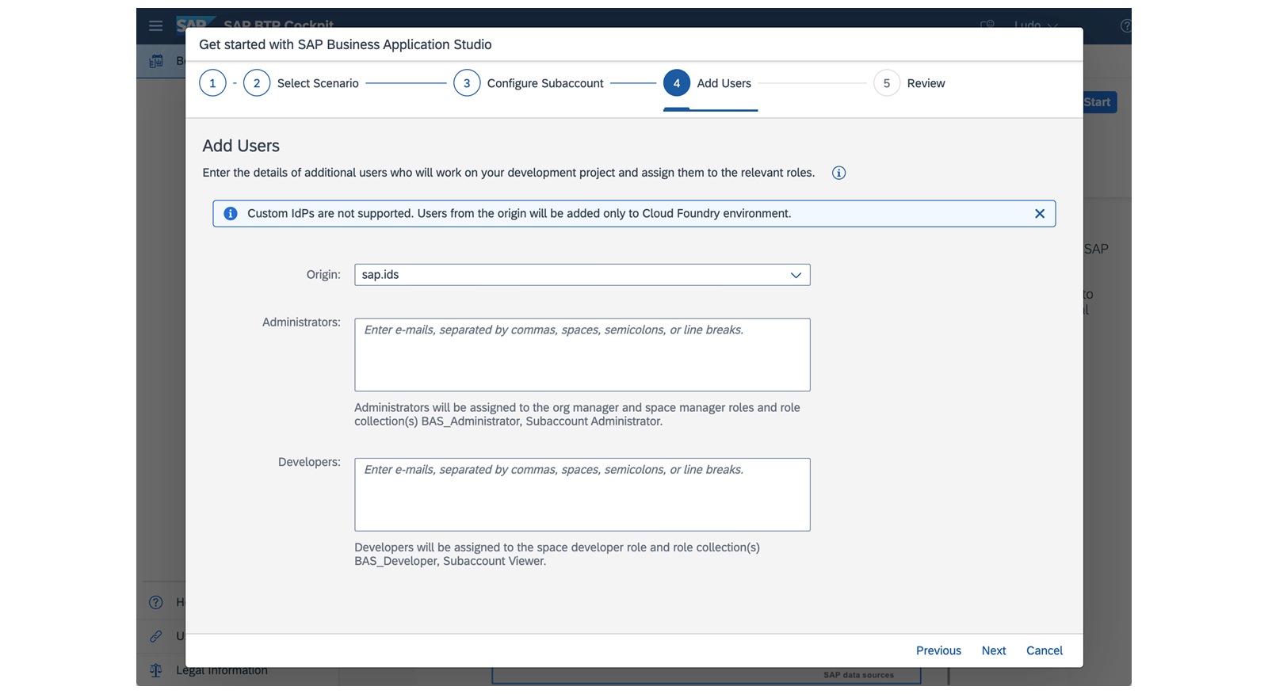Jump to step 5 Review
This screenshot has height=694, width=1268.
(x=910, y=83)
